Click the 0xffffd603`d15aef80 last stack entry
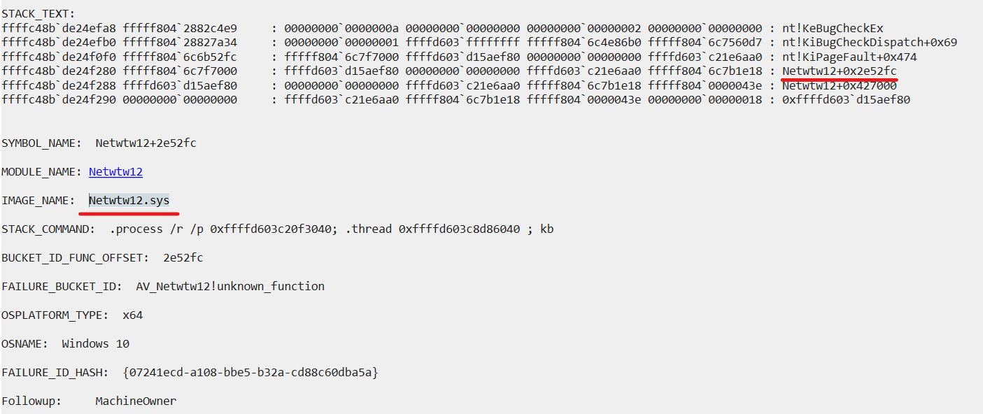983x414 pixels. pyautogui.click(x=846, y=100)
